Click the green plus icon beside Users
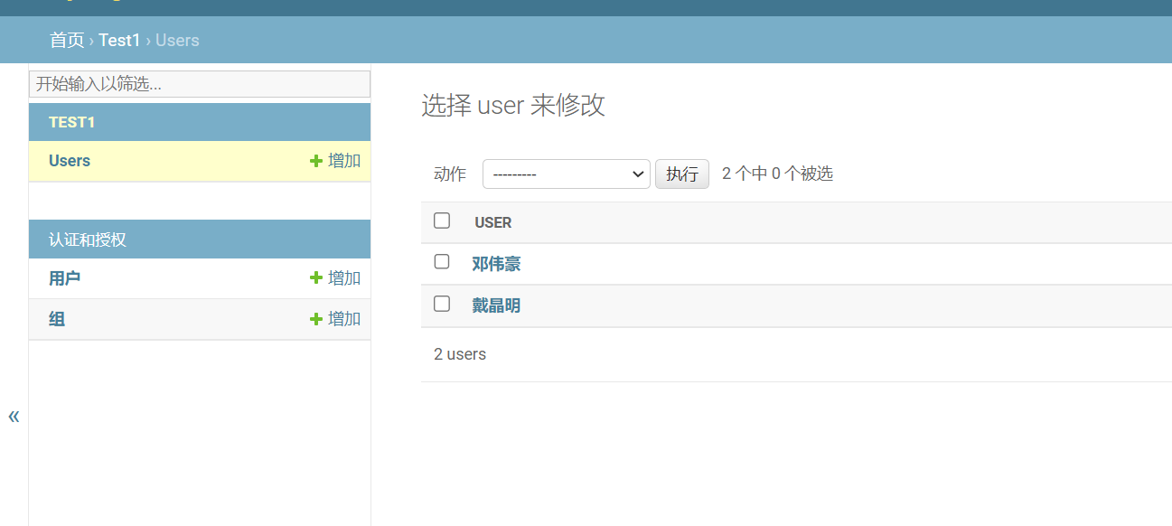Screen dimensions: 1172x526 [x=315, y=161]
